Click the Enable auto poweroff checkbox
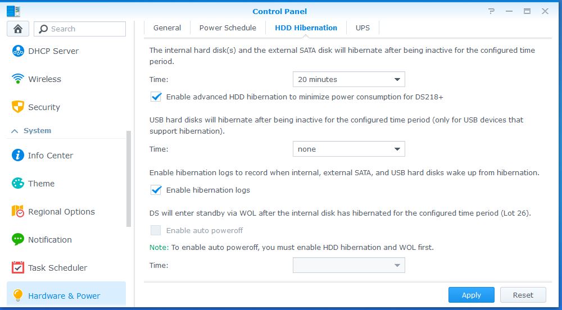Screen dimensions: 562x310 [x=156, y=230]
